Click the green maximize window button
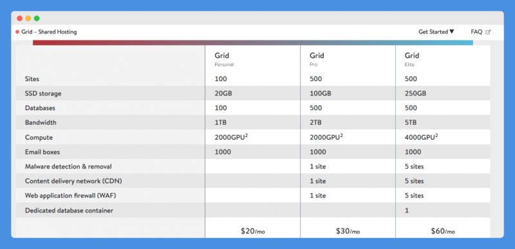The height and width of the screenshot is (249, 515). point(37,19)
